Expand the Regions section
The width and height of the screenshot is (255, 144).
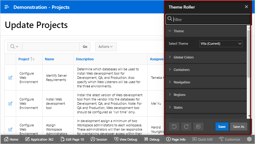[x=206, y=95]
